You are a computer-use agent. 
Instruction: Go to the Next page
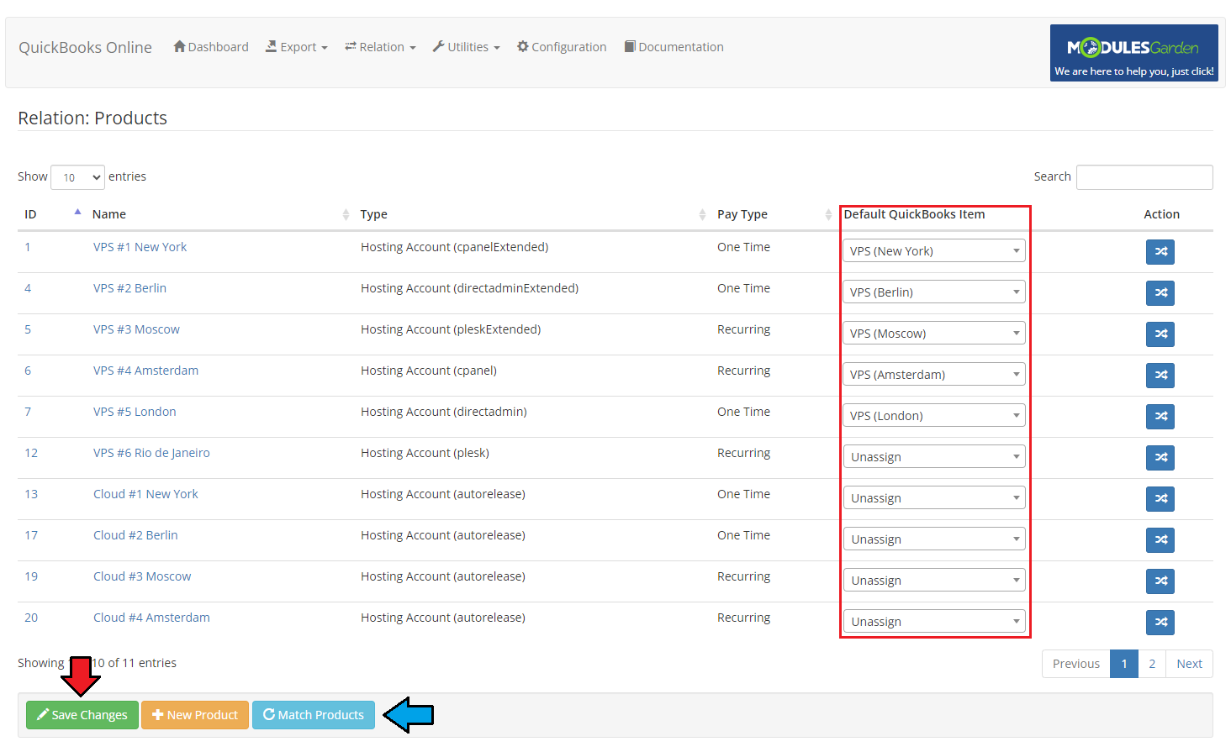coord(1189,664)
